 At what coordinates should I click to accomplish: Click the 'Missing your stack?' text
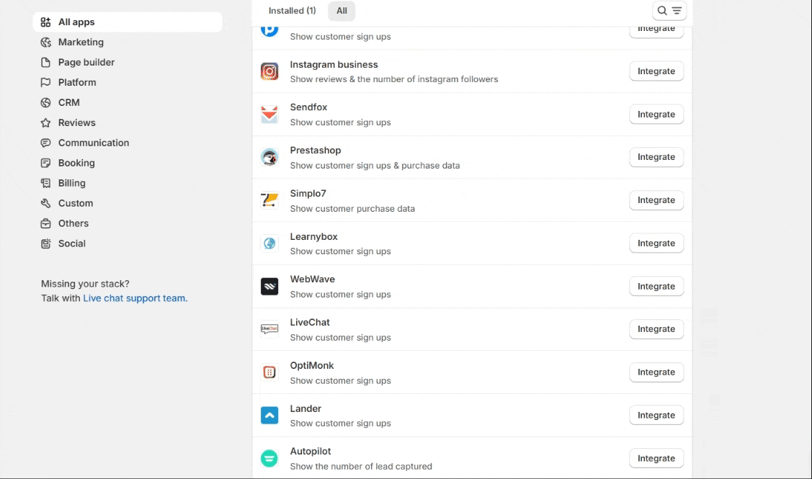click(x=86, y=284)
